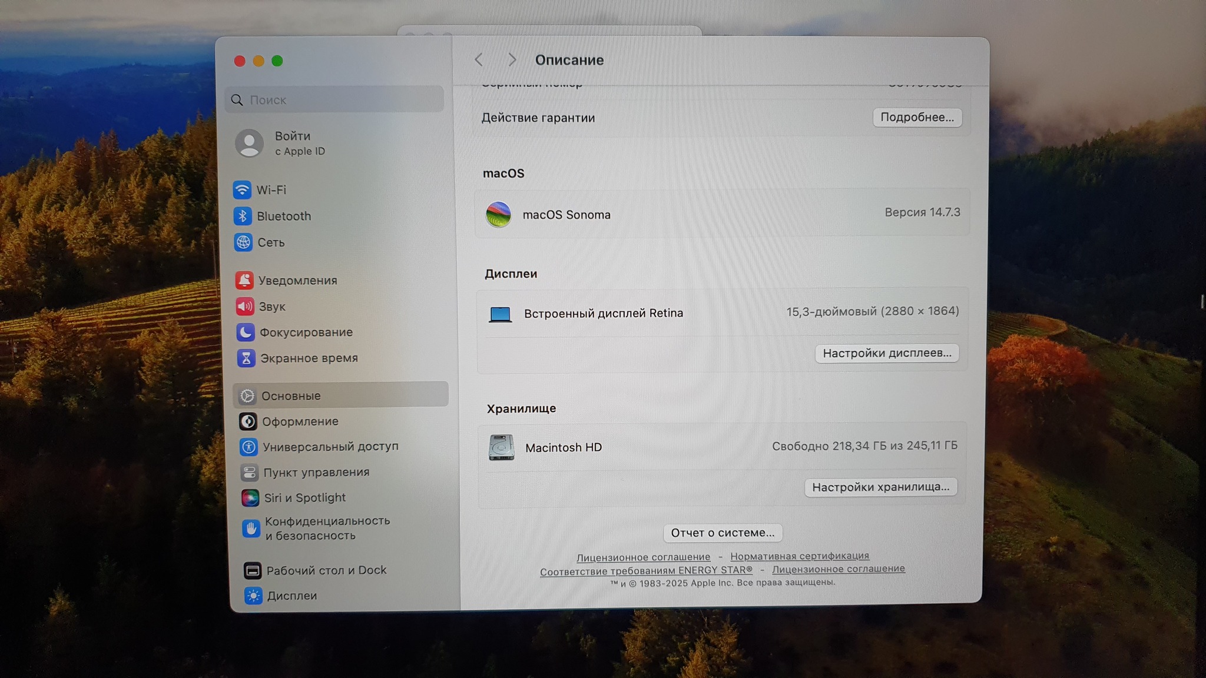Open Focus (Фокусирование) moon icon
This screenshot has width=1206, height=678.
click(x=246, y=332)
